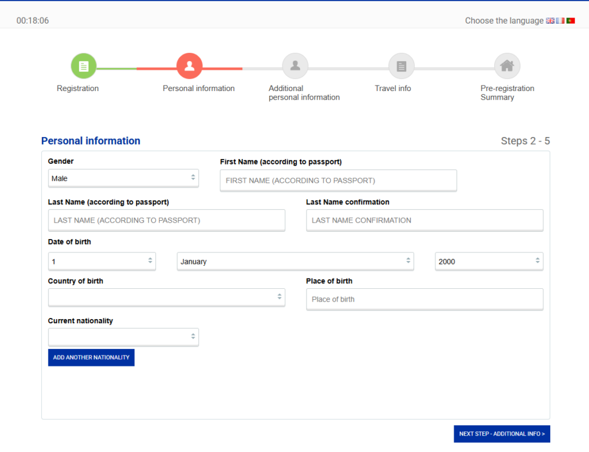Click the Pre-registration Summary house icon
The width and height of the screenshot is (589, 452).
pos(507,66)
